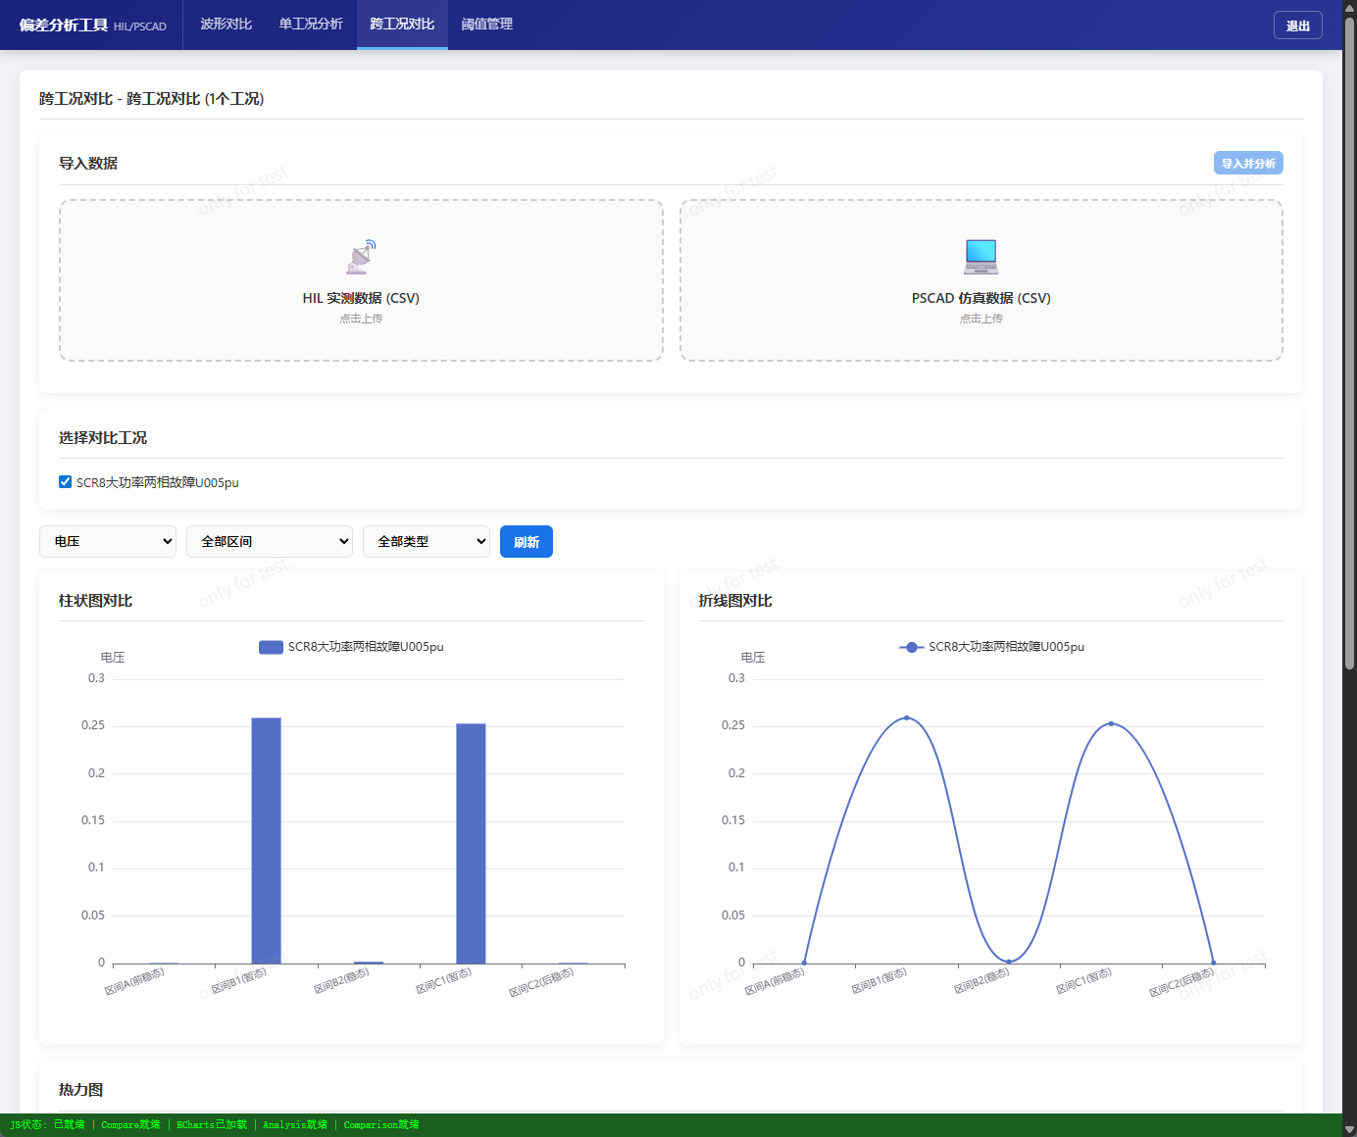Screen dimensions: 1357x1137
Task: Click the 柱状图对比 heading text
Action: tap(95, 601)
